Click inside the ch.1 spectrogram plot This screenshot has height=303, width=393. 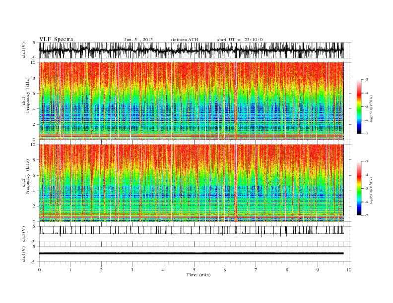191,101
